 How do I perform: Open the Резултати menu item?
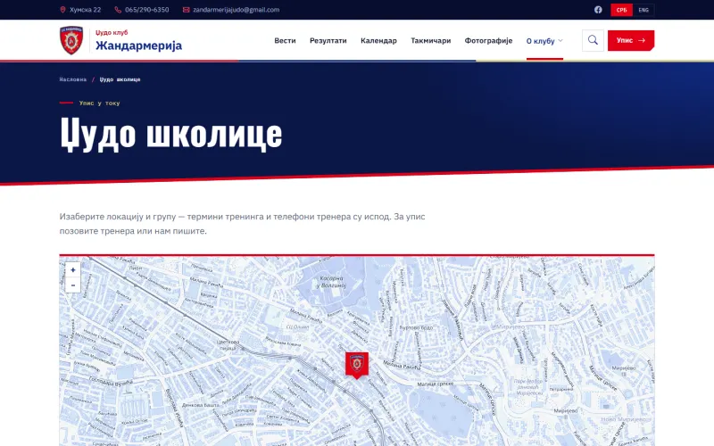[328, 40]
